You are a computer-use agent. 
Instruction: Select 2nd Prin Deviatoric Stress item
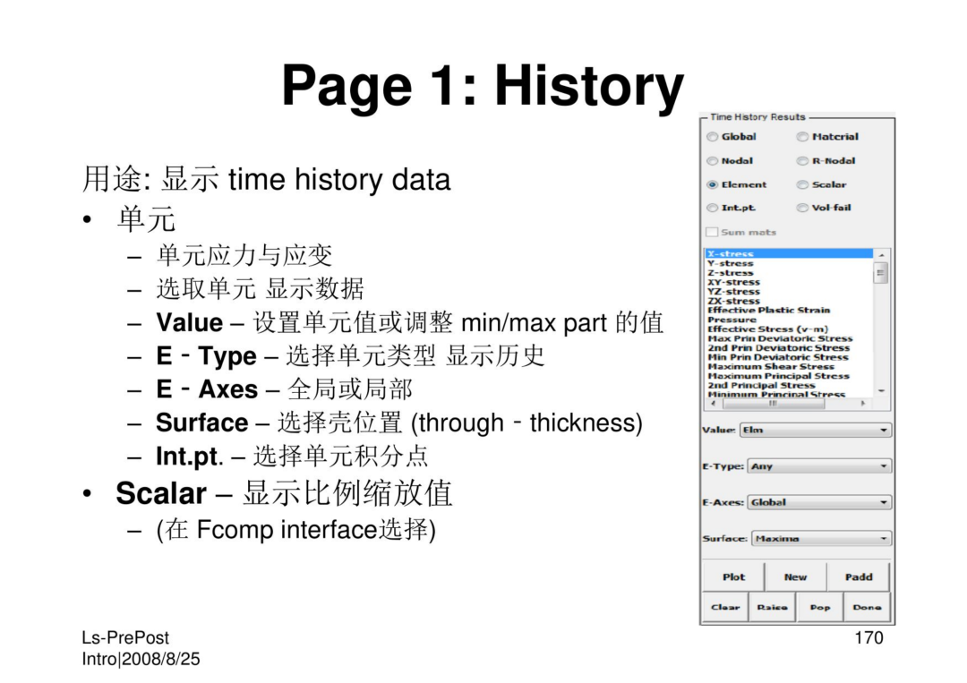tap(790, 347)
